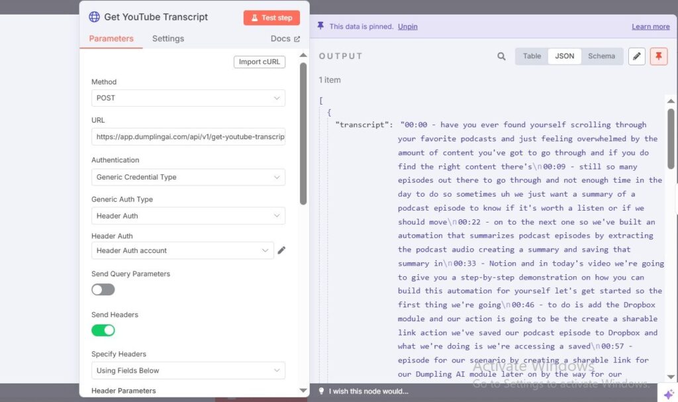Click the red pin data button

[659, 56]
